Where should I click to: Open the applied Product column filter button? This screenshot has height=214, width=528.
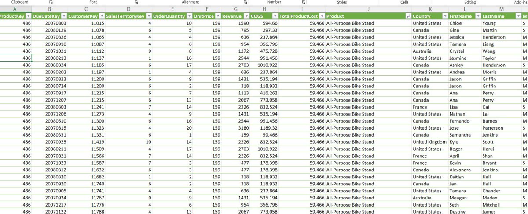coord(407,16)
